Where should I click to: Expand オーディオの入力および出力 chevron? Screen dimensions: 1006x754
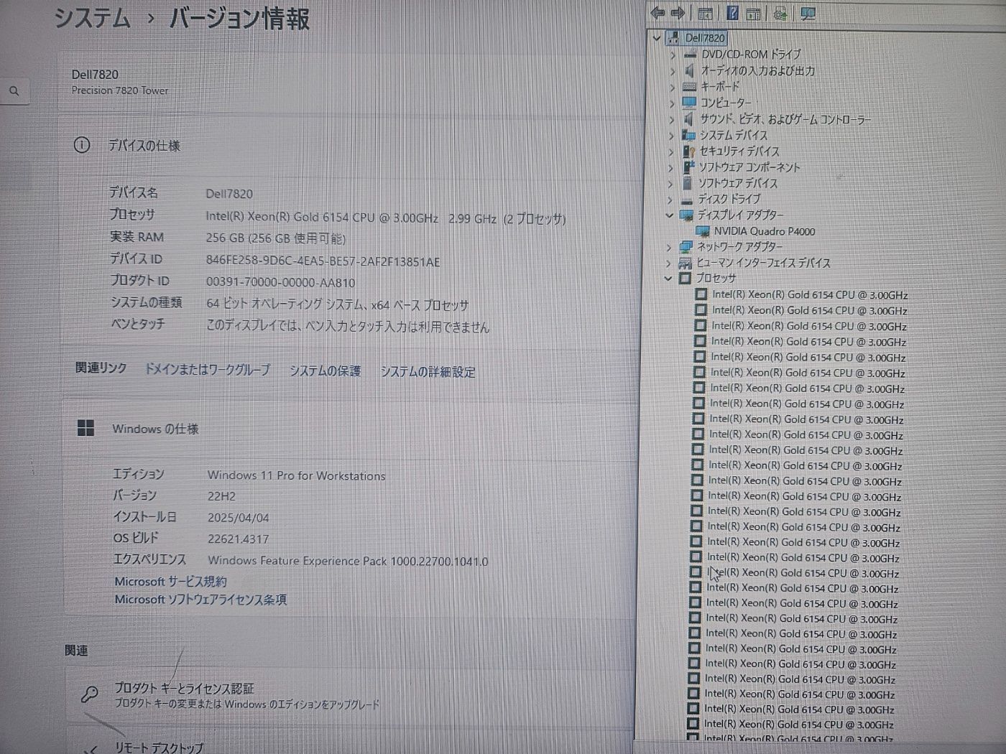pos(673,70)
